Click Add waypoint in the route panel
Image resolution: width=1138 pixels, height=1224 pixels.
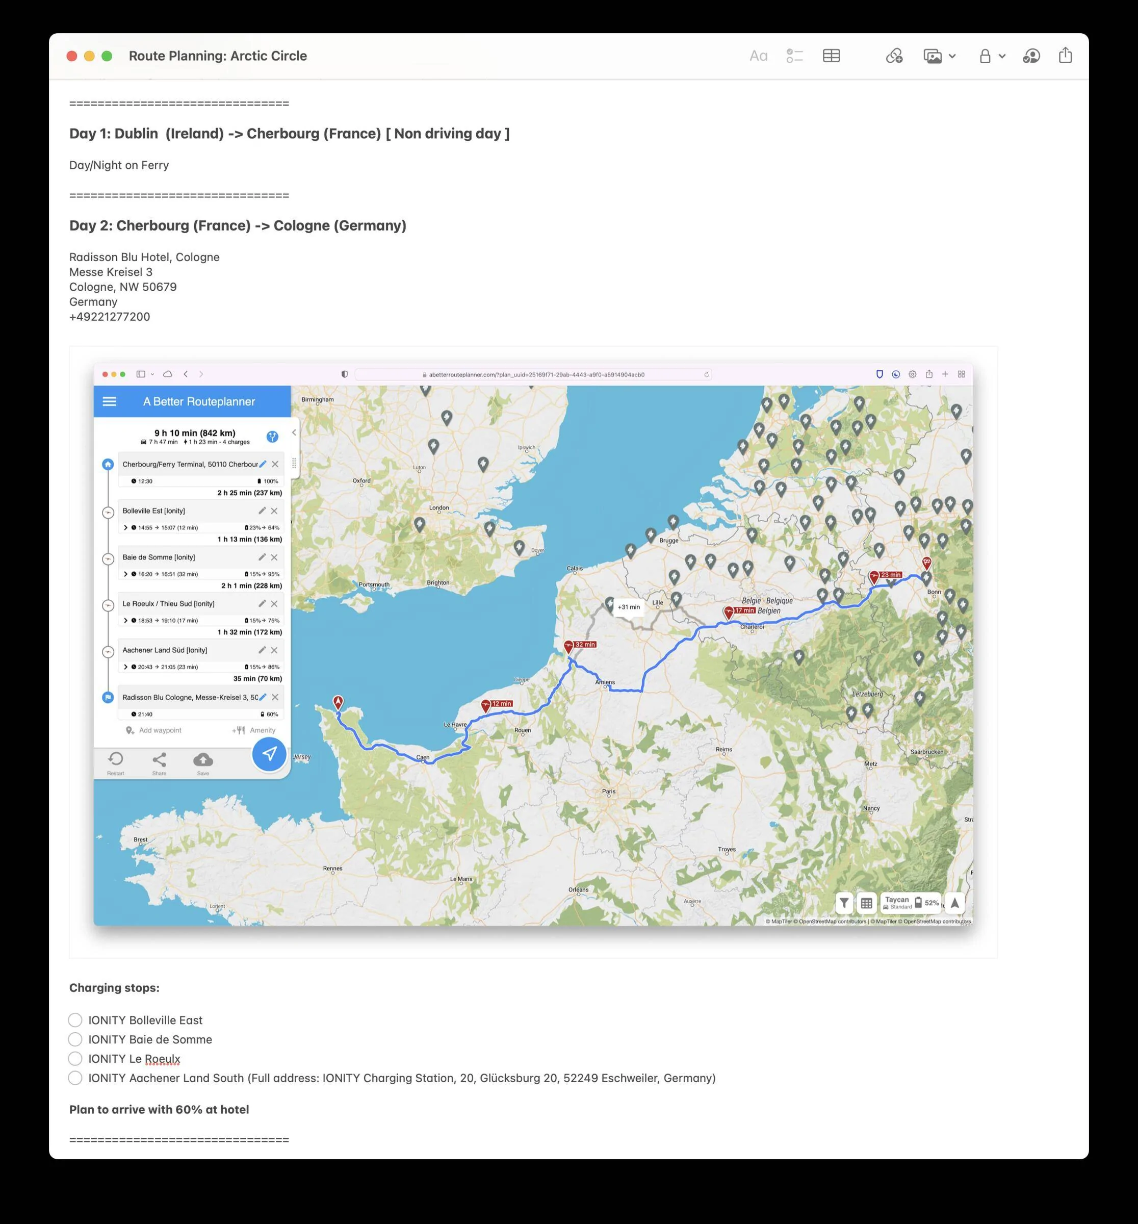coord(154,730)
